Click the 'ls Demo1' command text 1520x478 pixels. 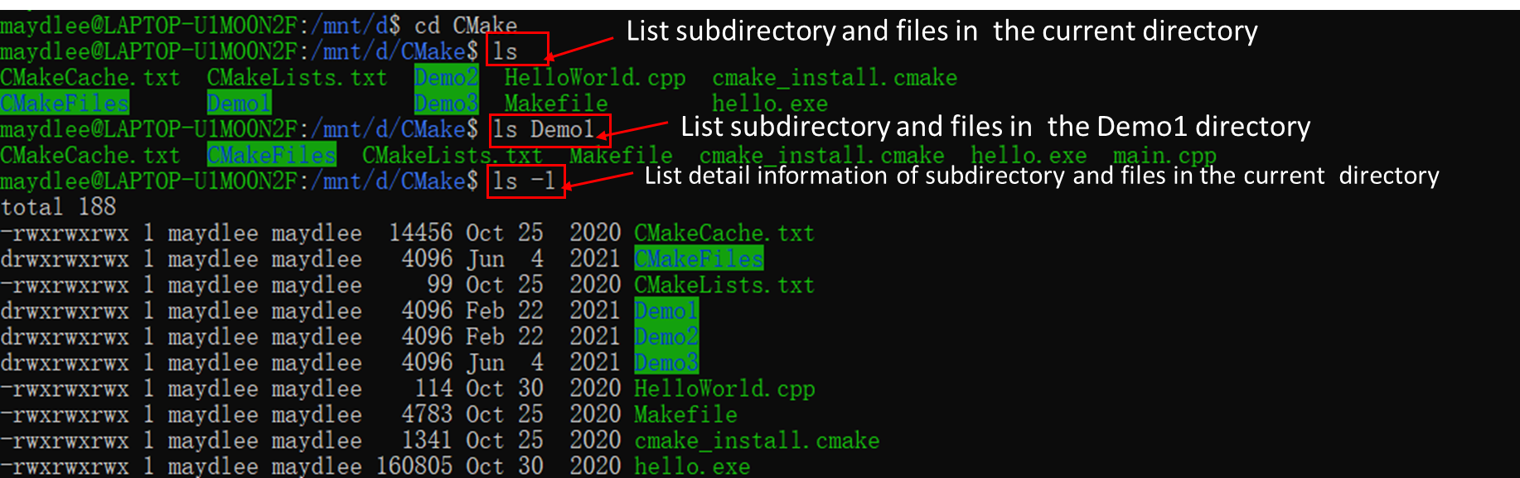click(544, 129)
